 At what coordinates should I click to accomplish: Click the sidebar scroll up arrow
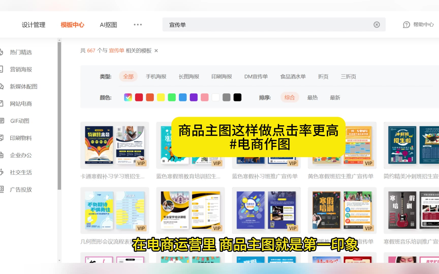click(59, 40)
